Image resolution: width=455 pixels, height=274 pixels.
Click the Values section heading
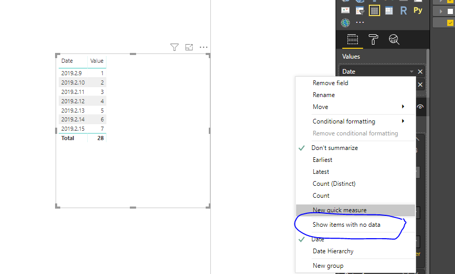351,57
